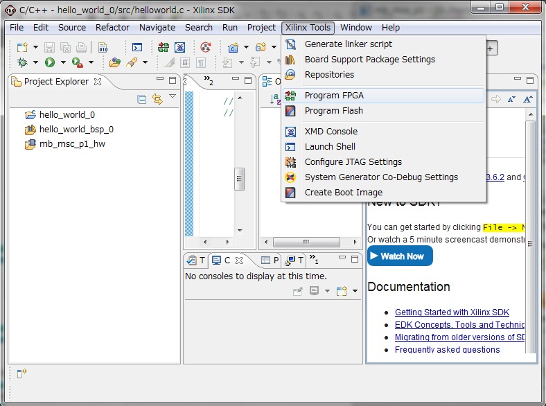Click the new source folder toolbar icon
The image size is (546, 406).
click(261, 47)
